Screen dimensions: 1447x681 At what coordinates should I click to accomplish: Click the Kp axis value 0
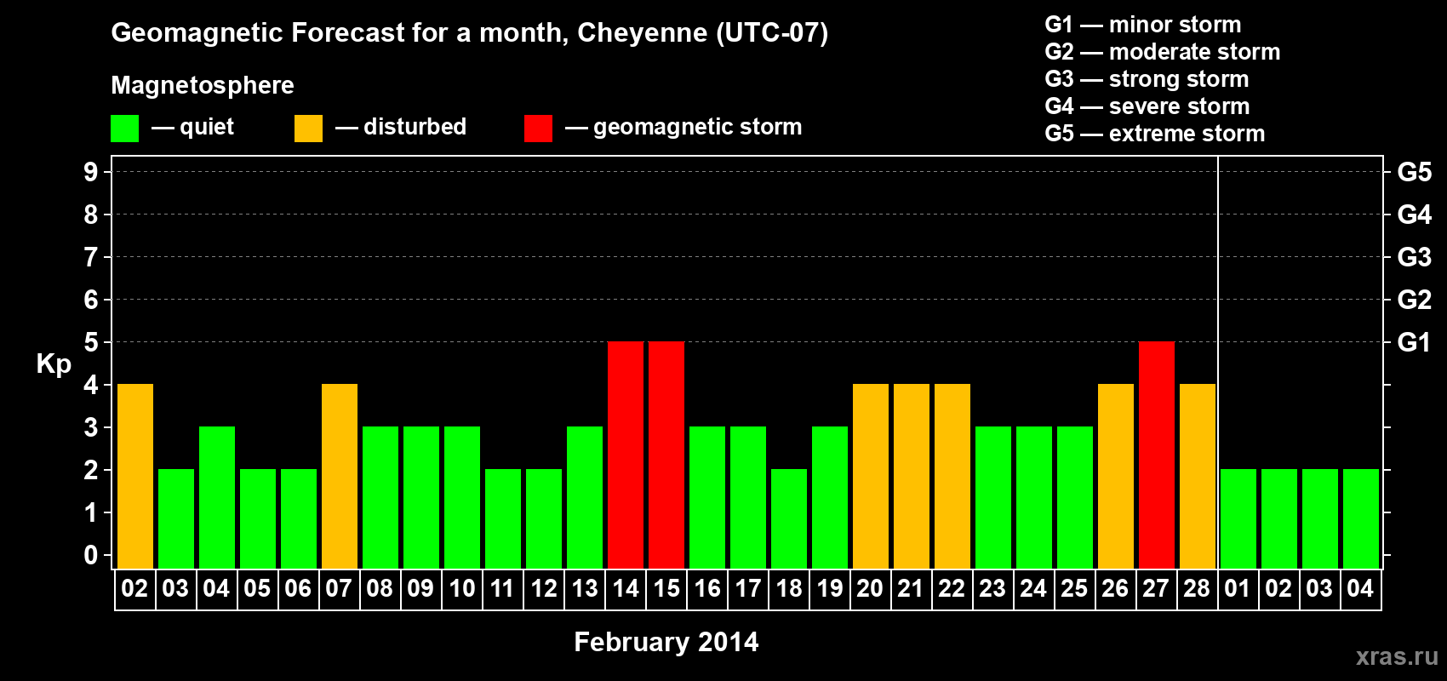point(91,555)
